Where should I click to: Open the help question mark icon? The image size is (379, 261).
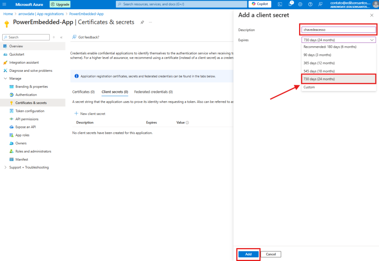[311, 4]
